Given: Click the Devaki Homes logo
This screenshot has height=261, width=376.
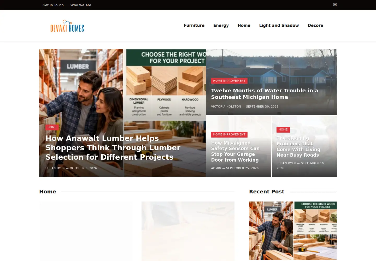Looking at the screenshot, I should (67, 26).
